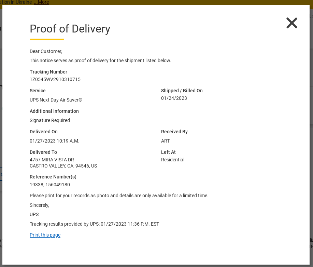313x267 pixels.
Task: Click the Additional Information label
Action: [x=54, y=111]
